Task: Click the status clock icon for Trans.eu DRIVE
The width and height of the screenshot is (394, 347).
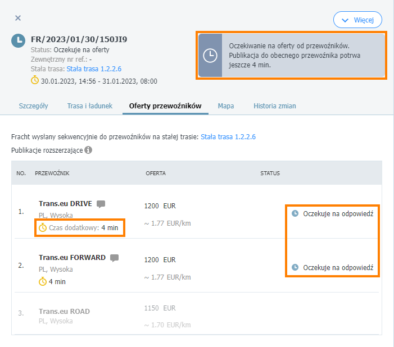Action: pyautogui.click(x=295, y=213)
